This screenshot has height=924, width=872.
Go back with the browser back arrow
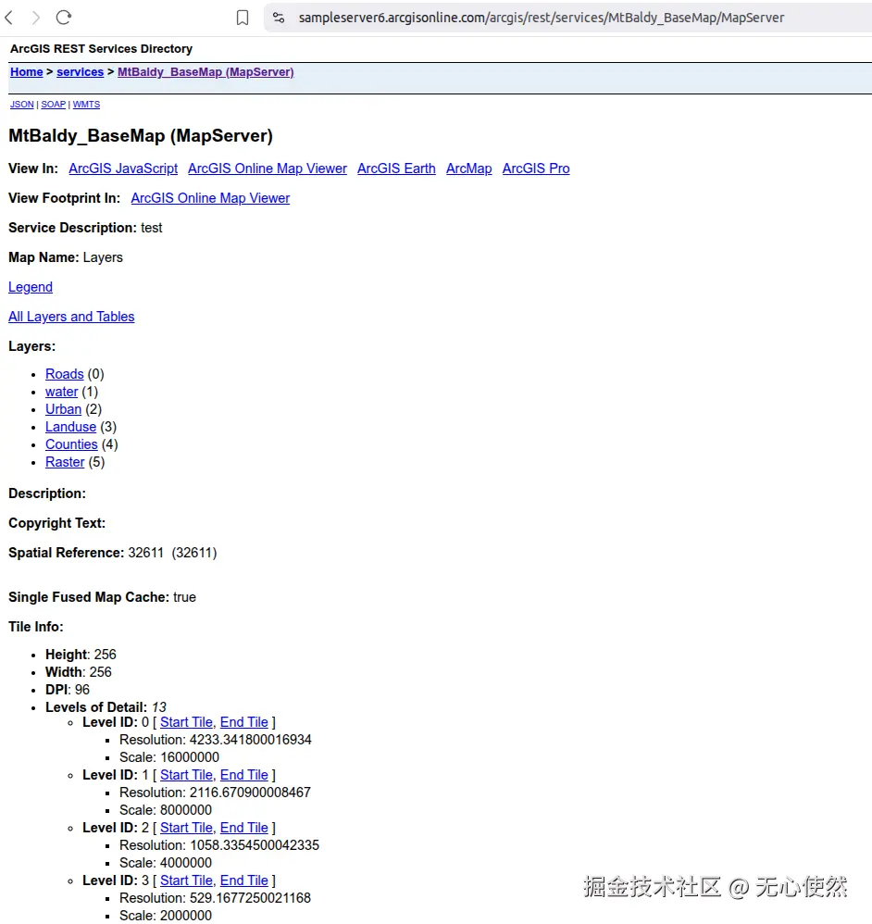tap(8, 18)
